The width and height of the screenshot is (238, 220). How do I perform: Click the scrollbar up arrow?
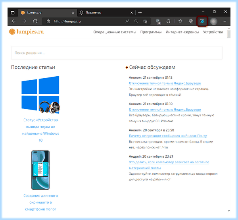229,29
